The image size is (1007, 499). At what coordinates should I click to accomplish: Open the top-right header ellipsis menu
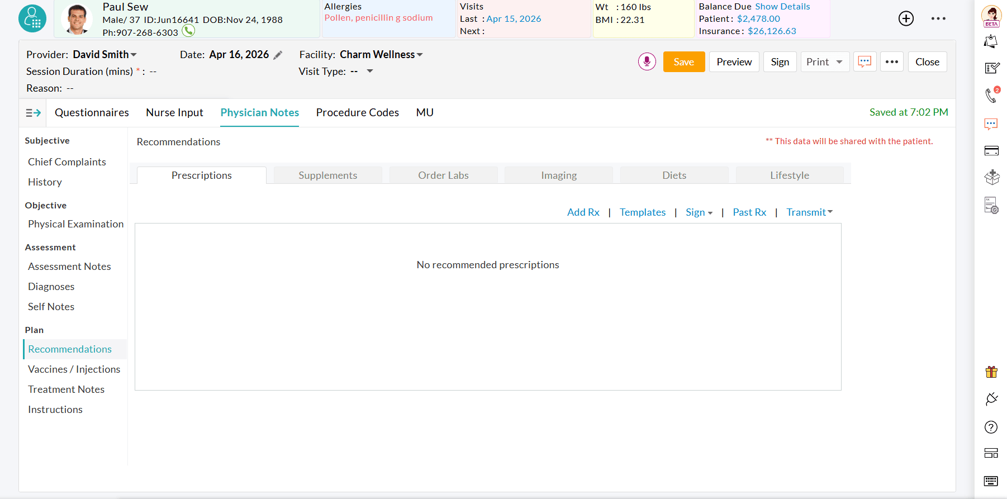click(x=938, y=18)
